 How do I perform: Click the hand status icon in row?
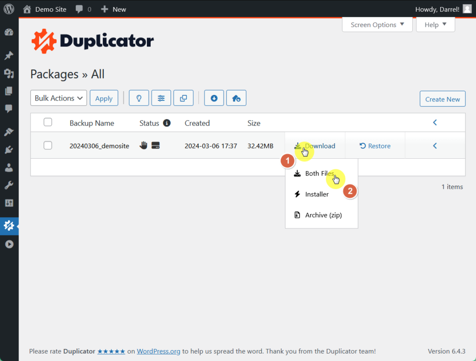(144, 145)
